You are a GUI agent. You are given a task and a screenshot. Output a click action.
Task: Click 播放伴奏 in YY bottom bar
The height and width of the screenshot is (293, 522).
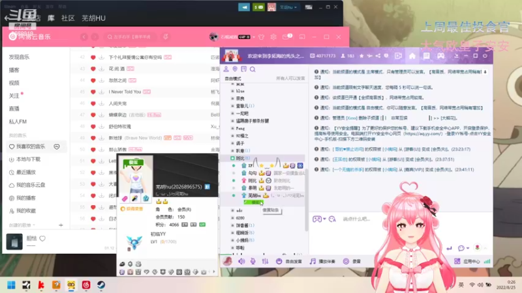click(x=323, y=262)
